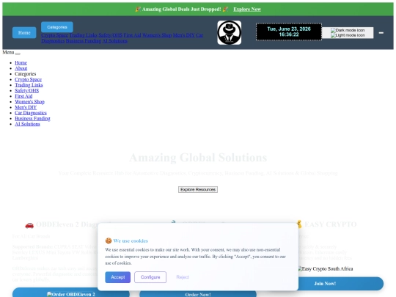Screen dimensions: 396x297
Task: Open Configure in the cookie dialog
Action: 150,277
